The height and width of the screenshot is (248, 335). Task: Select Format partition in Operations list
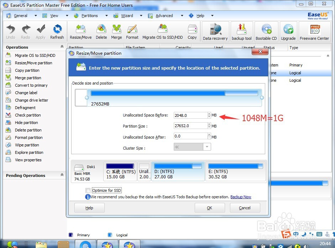tap(24, 138)
